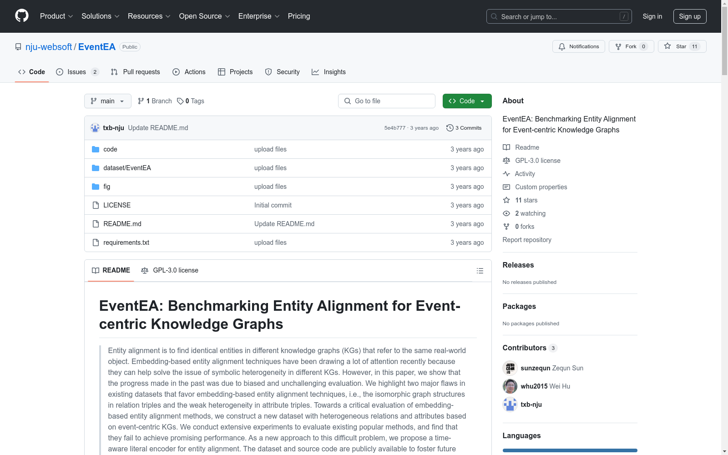Open the dataset/EventEA folder name

pyautogui.click(x=127, y=168)
